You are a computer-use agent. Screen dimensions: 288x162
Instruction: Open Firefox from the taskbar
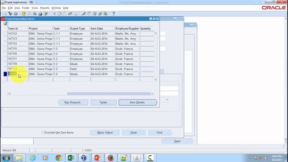(111, 158)
